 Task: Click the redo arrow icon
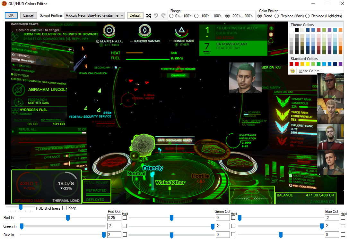pos(164,16)
